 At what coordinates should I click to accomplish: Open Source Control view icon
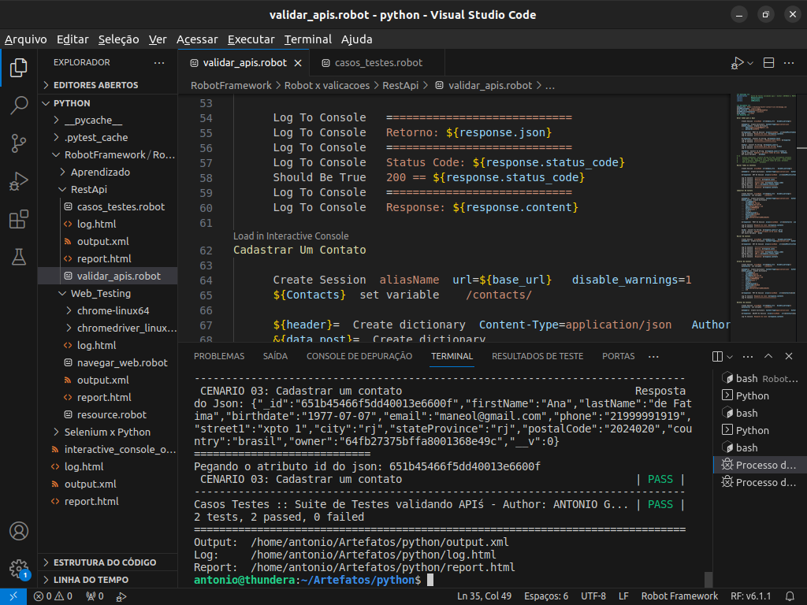tap(17, 143)
